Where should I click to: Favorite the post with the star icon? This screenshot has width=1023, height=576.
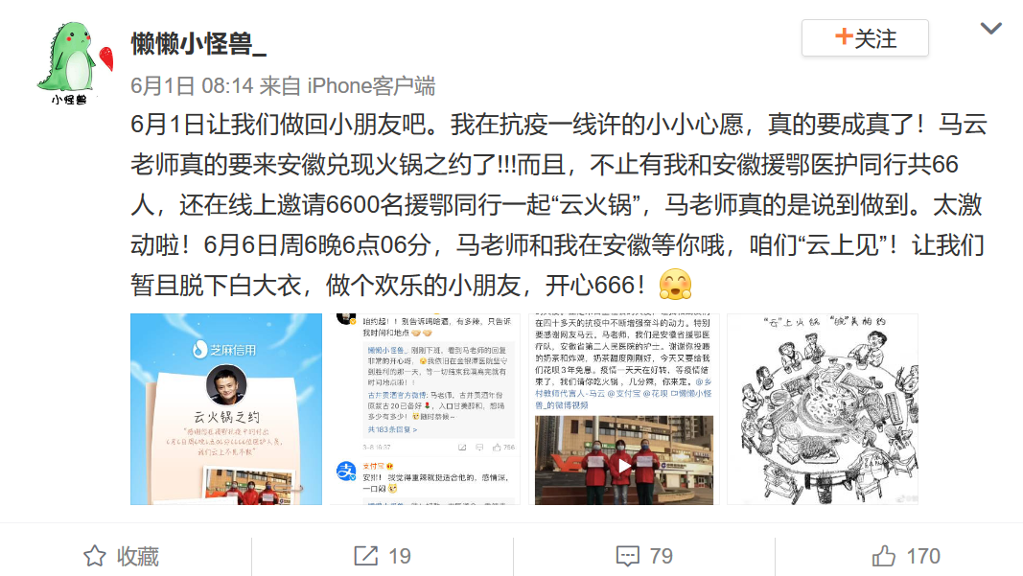point(95,556)
